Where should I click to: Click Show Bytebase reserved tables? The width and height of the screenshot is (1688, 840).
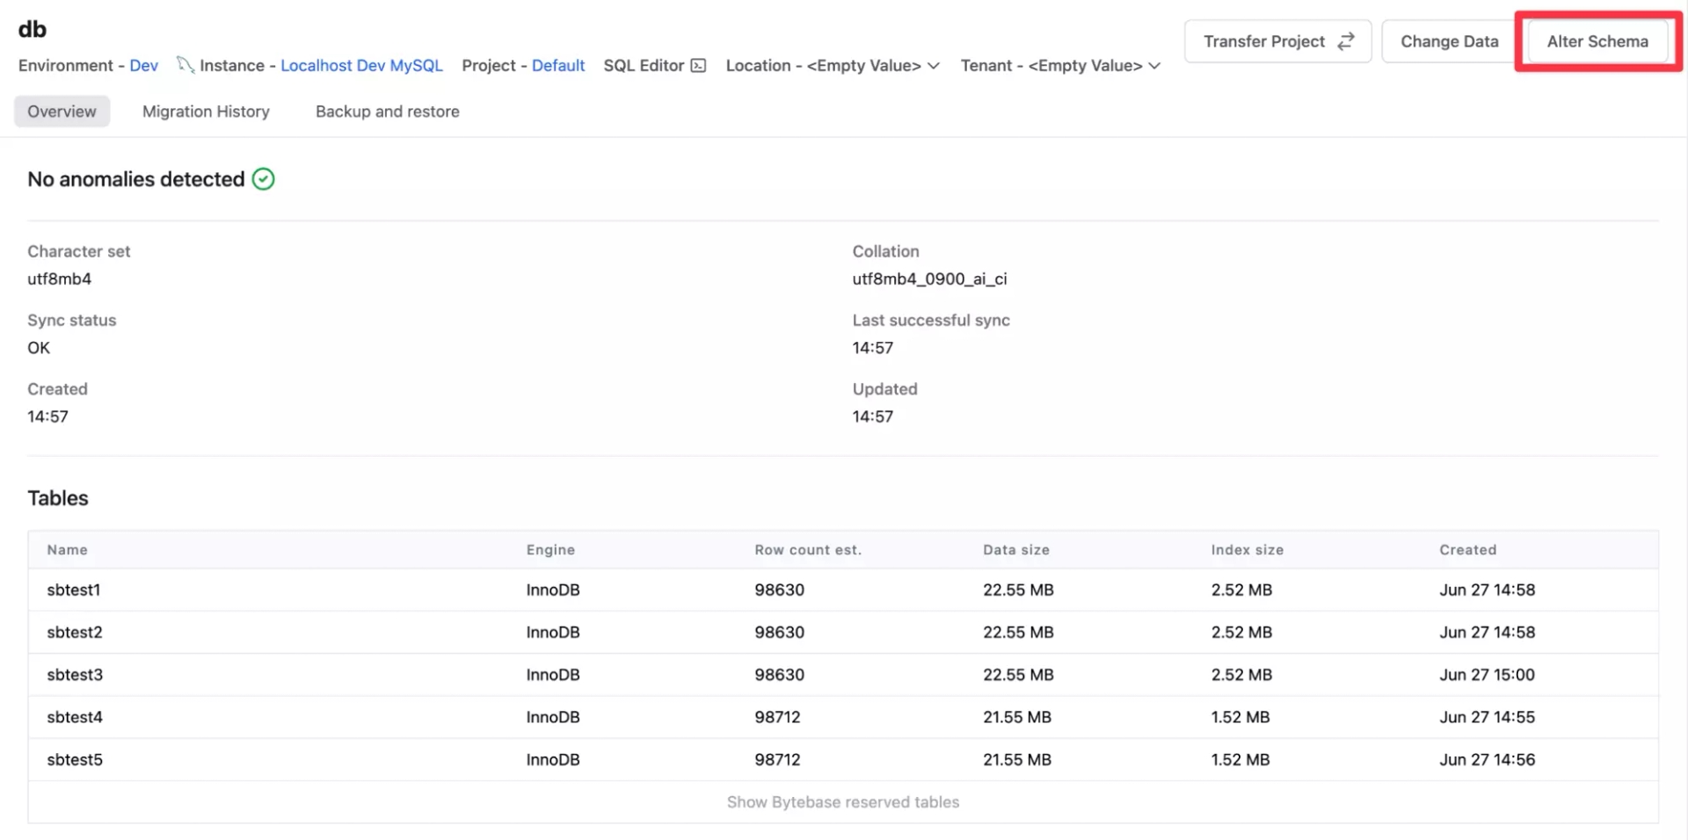[x=843, y=802]
